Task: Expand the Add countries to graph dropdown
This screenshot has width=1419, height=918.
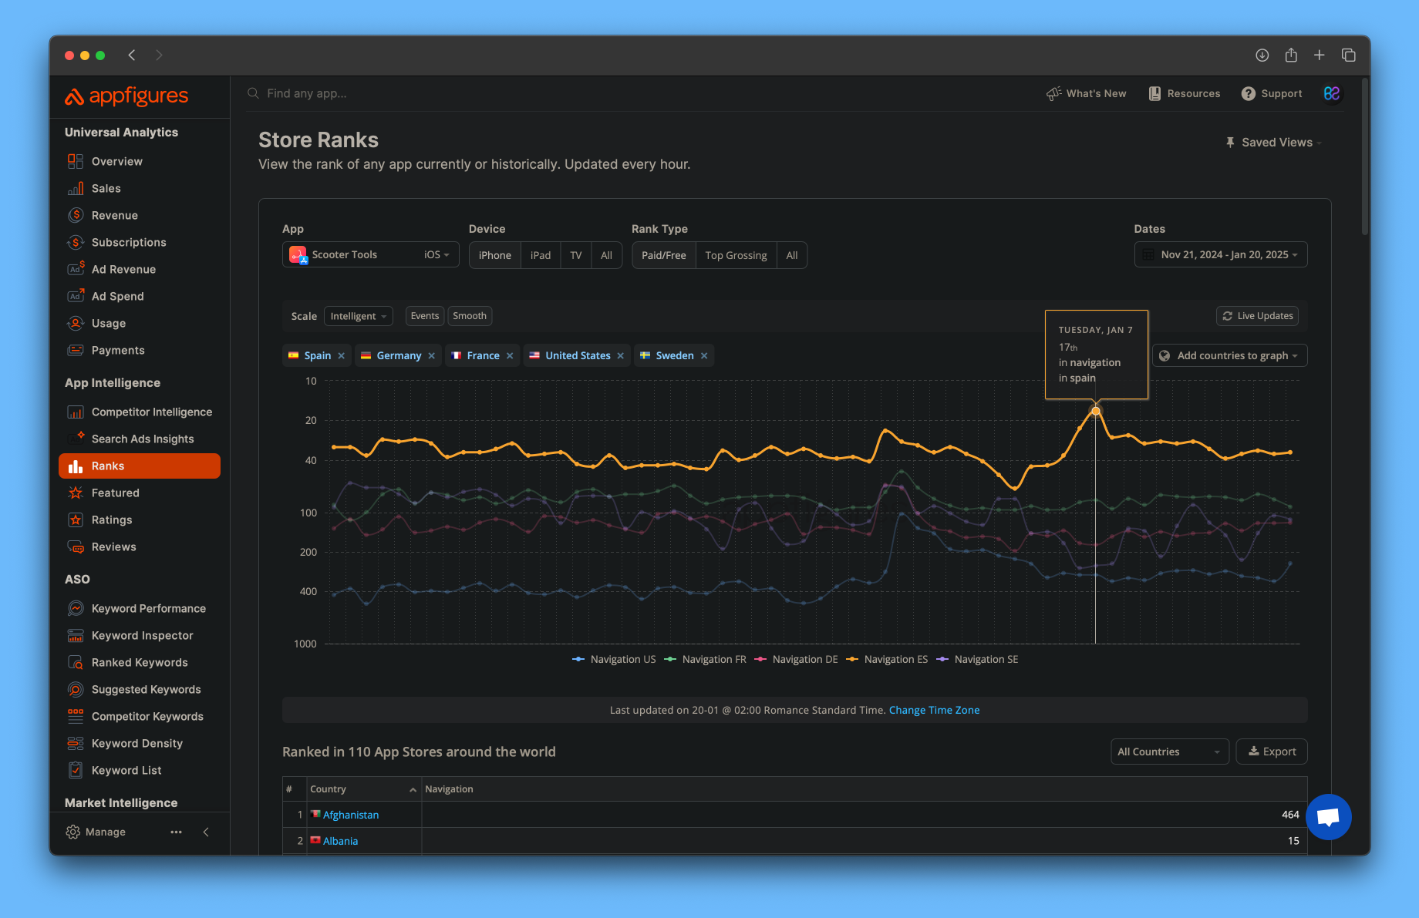Action: (1229, 355)
